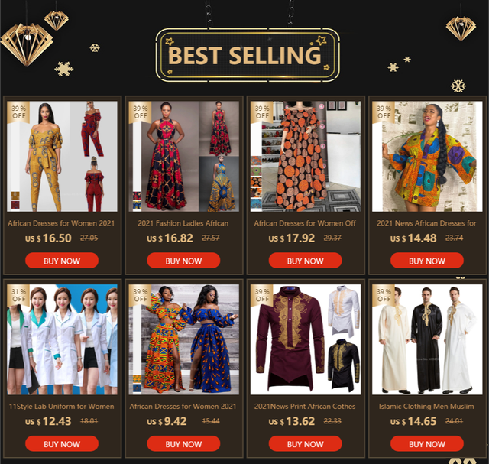Click the 31% OFF badge on lab uniform
The image size is (489, 464).
point(18,295)
